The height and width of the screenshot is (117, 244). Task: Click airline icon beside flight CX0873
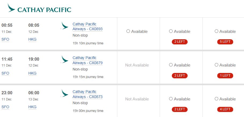tap(65, 93)
